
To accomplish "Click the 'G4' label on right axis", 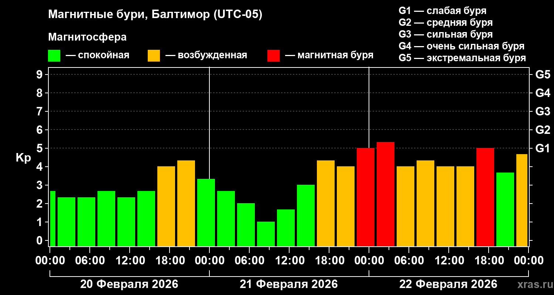I will [543, 93].
